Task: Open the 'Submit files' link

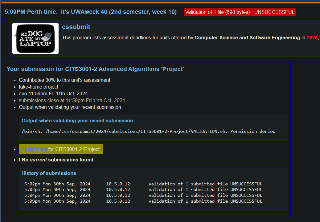Action: [34, 149]
